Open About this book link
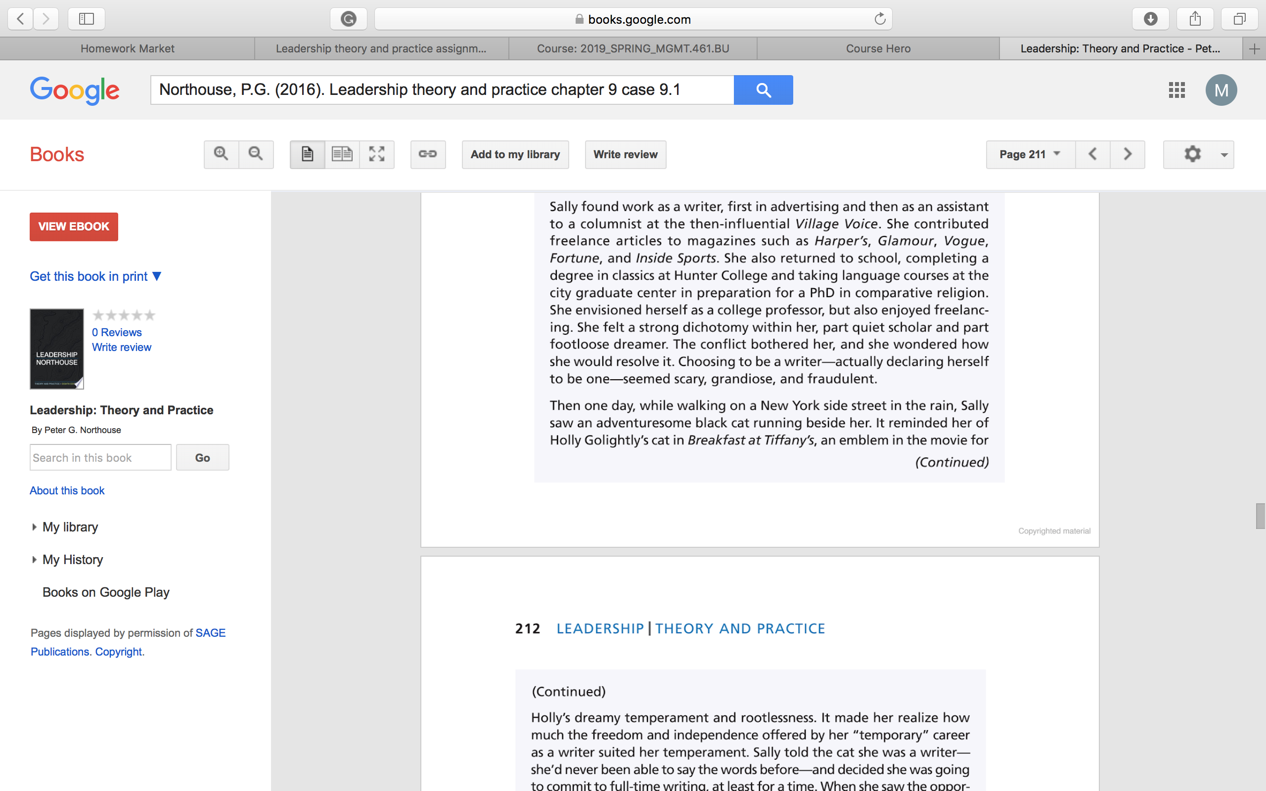This screenshot has height=791, width=1266. 67,491
